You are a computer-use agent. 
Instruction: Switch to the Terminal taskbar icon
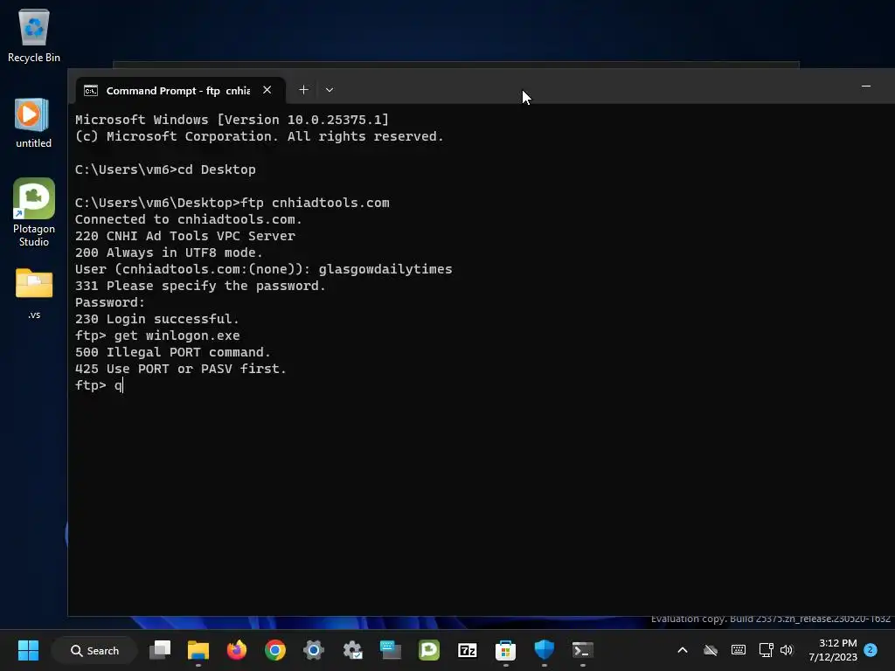[x=582, y=650]
